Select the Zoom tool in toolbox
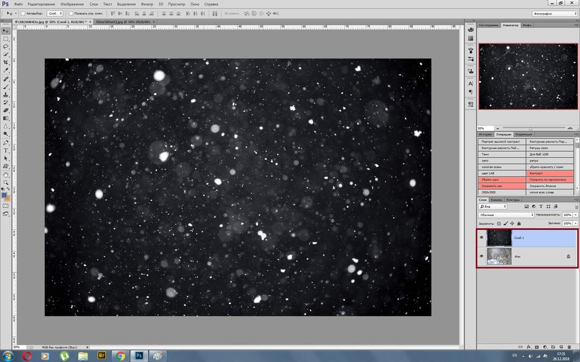This screenshot has height=362, width=580. pyautogui.click(x=6, y=182)
